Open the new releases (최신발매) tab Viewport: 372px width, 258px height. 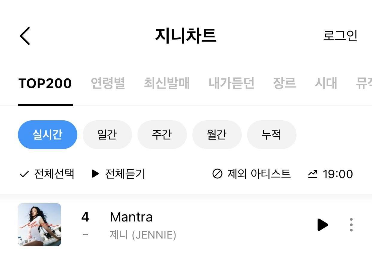pyautogui.click(x=167, y=83)
